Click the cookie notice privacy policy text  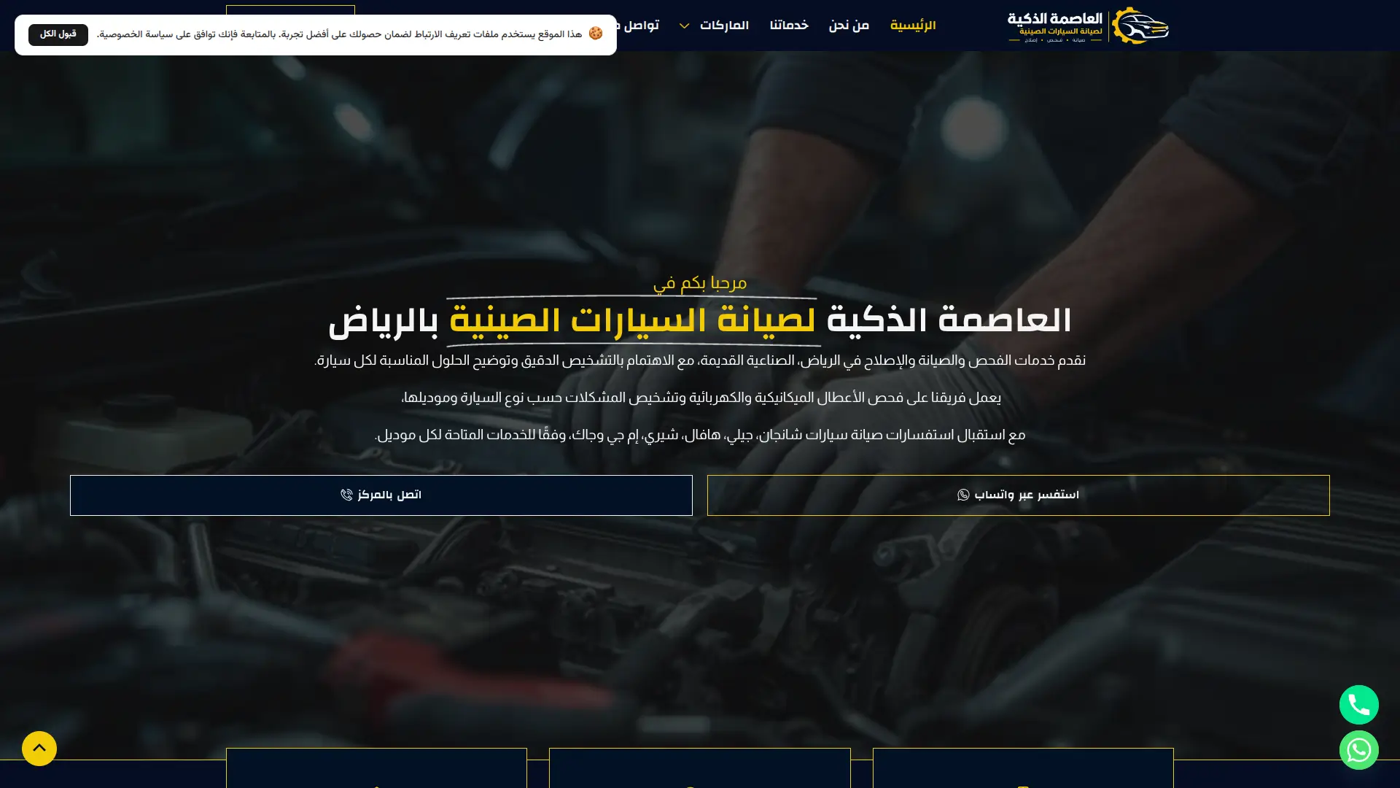[339, 34]
